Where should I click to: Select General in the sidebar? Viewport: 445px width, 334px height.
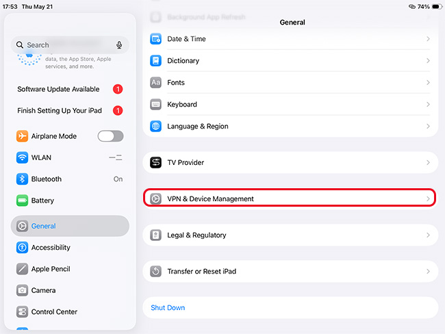click(70, 226)
